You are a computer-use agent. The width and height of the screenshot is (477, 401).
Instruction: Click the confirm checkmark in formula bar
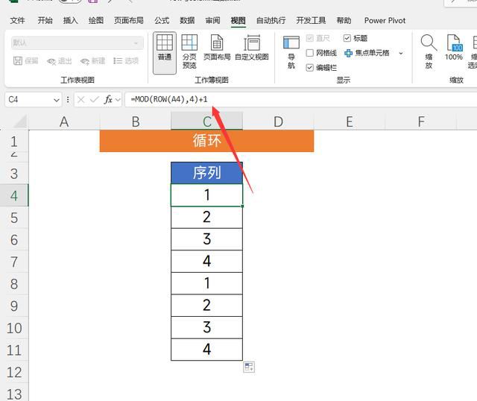pos(95,99)
